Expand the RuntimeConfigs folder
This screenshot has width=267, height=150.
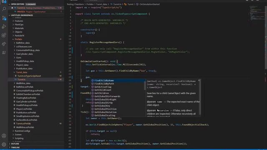pos(22,131)
